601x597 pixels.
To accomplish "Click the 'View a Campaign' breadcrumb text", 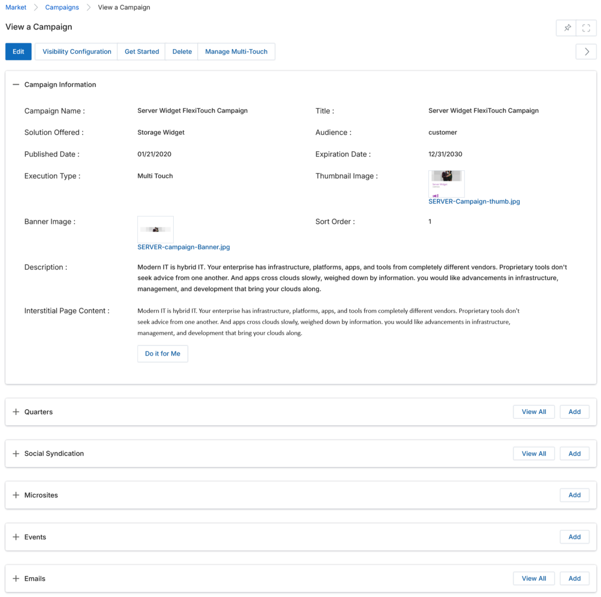I will [124, 8].
